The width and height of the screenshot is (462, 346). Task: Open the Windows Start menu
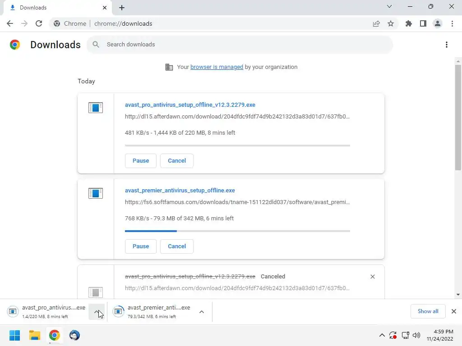(15, 335)
